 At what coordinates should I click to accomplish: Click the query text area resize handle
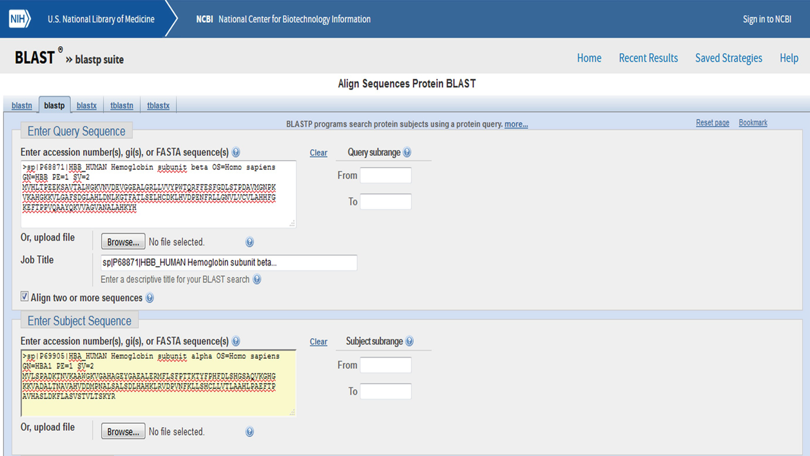click(292, 223)
